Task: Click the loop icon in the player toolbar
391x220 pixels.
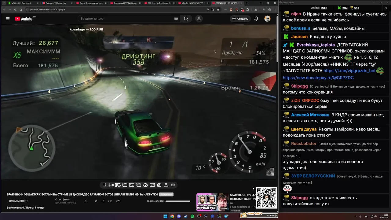Action: point(104,185)
